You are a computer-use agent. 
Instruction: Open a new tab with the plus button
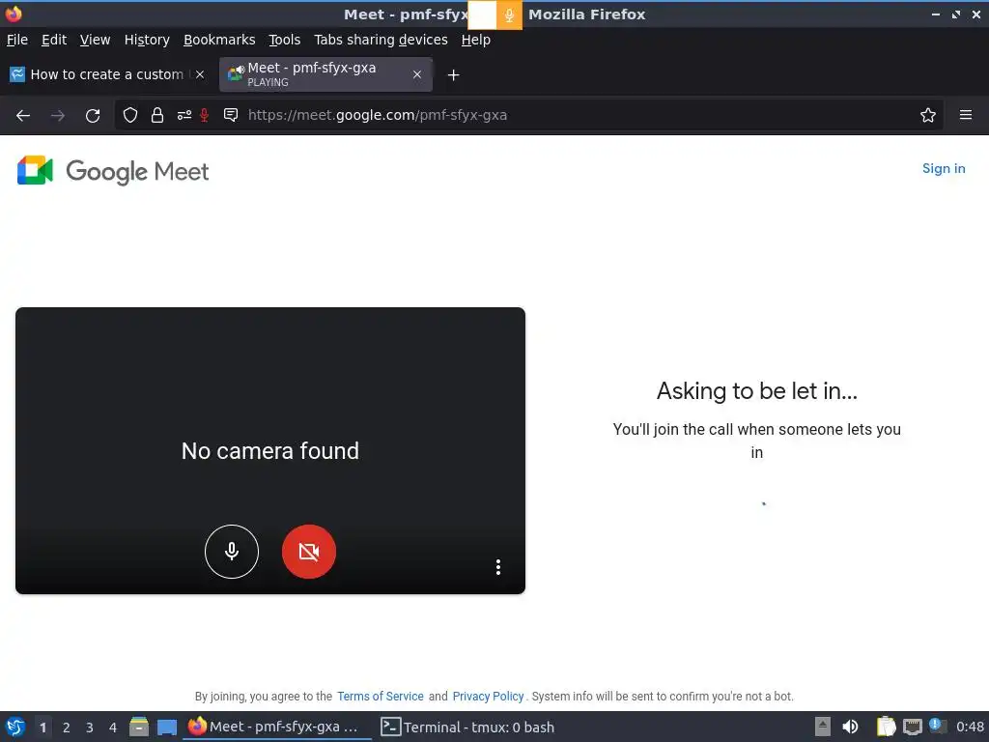tap(454, 75)
